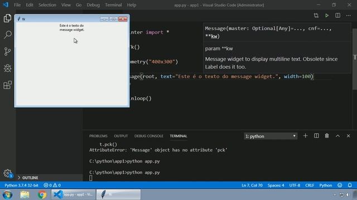Click AttributeError line in terminal
The width and height of the screenshot is (357, 200).
coord(158,150)
